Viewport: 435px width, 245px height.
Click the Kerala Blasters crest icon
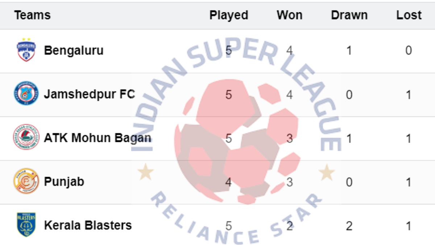point(26,225)
